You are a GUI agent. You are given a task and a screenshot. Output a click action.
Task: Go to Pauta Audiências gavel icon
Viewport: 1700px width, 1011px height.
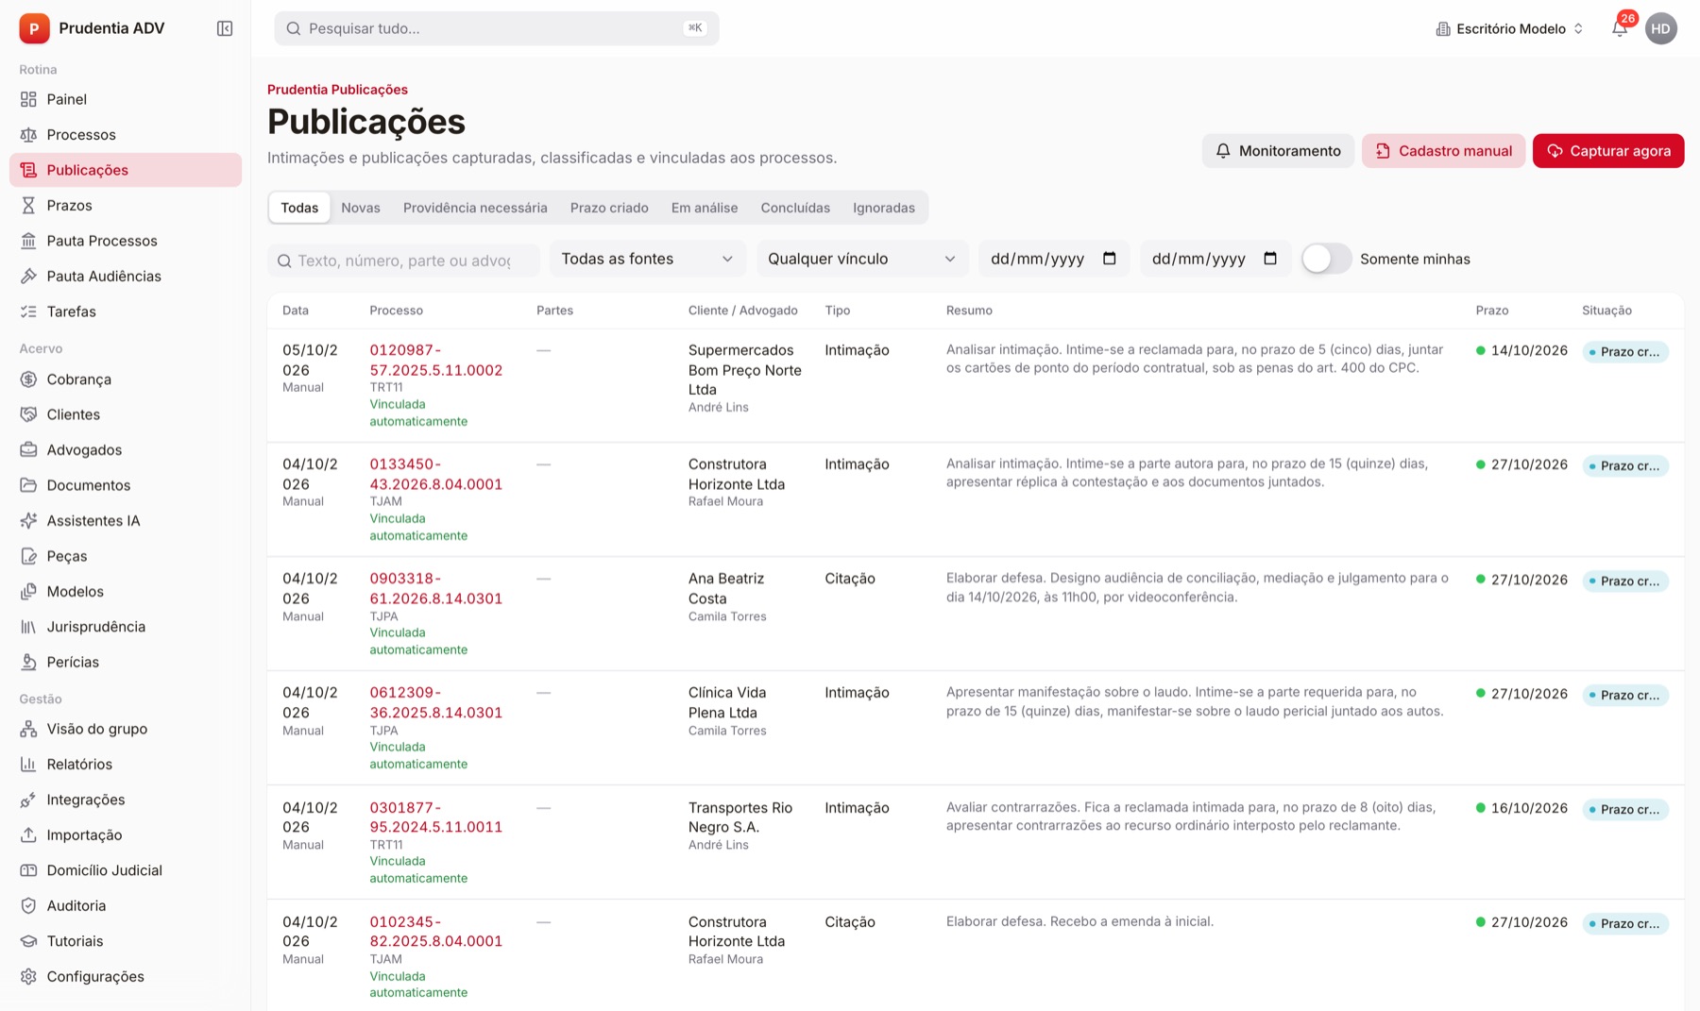point(28,276)
